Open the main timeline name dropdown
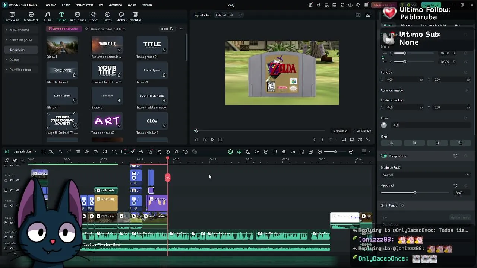 click(25, 151)
